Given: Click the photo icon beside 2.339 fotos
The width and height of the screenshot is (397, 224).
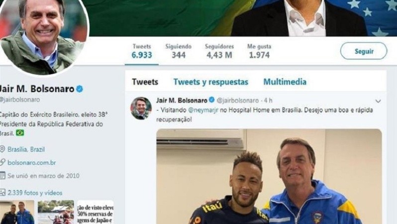Looking at the screenshot, I should (x=2, y=192).
